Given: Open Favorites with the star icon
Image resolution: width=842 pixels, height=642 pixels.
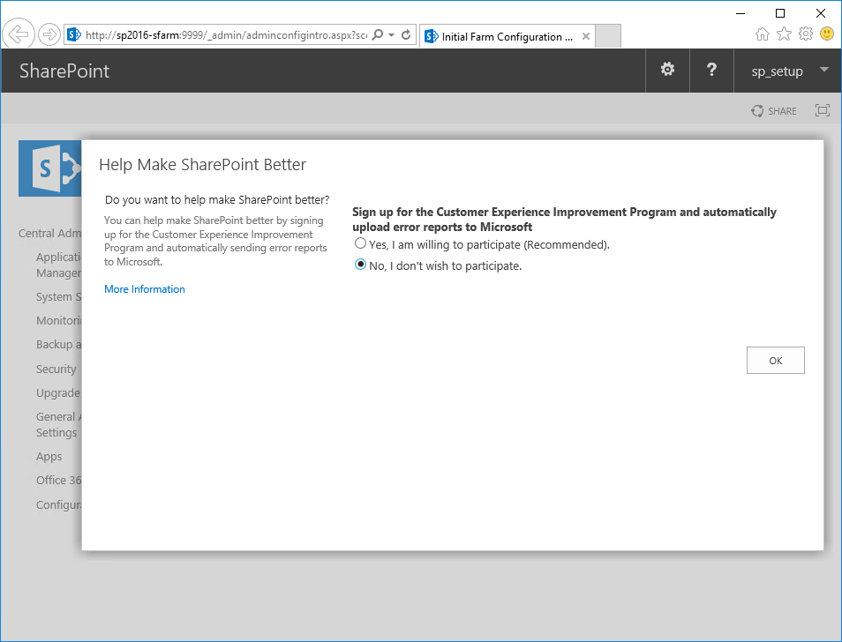Looking at the screenshot, I should coord(784,34).
